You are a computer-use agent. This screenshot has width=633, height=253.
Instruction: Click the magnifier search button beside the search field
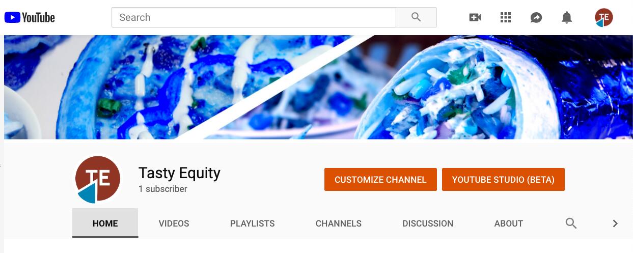click(416, 17)
